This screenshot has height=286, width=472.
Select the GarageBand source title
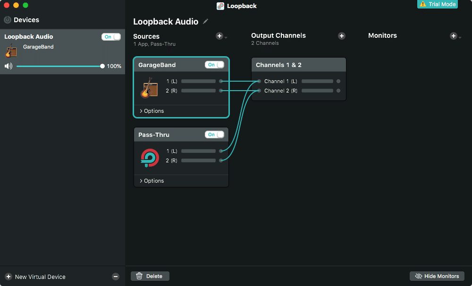coord(157,65)
